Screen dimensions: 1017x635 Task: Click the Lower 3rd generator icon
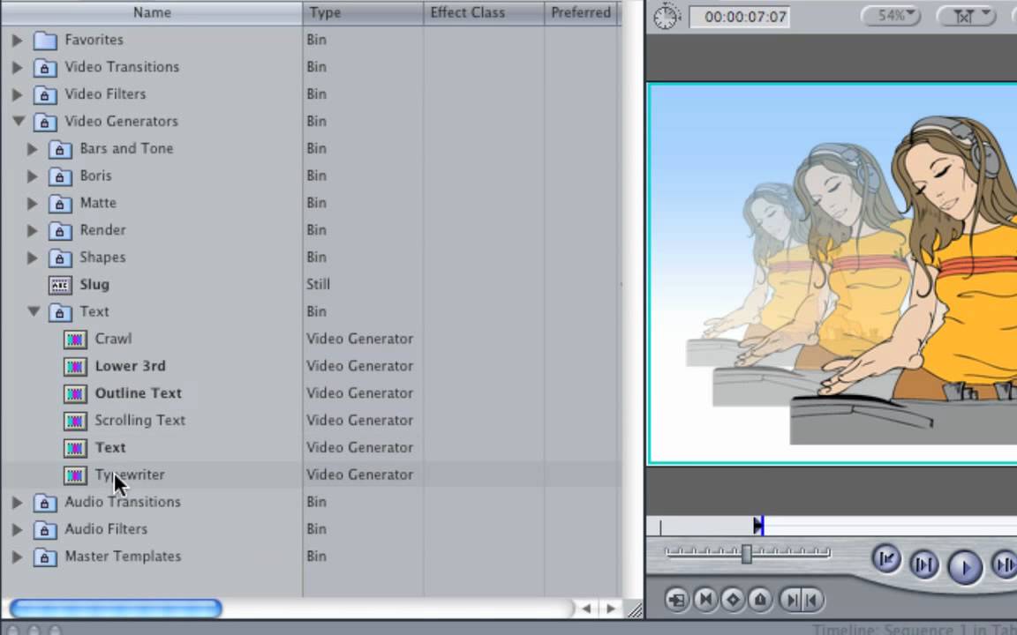(x=75, y=367)
